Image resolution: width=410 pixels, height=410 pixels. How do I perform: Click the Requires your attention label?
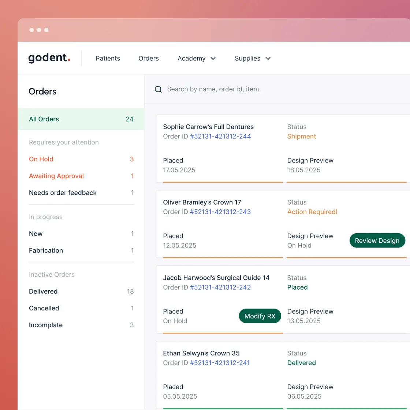pos(64,142)
